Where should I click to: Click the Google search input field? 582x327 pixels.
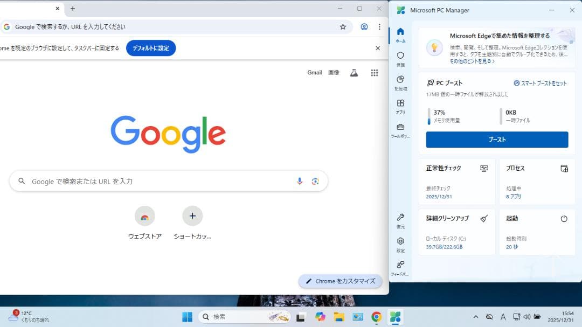tap(162, 182)
